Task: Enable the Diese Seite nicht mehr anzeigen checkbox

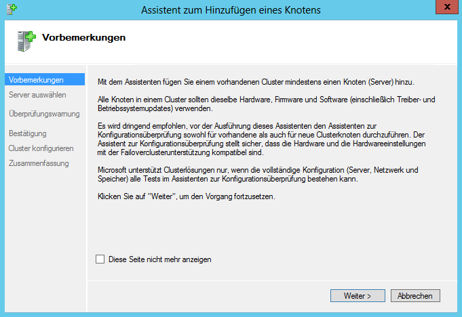Action: pos(100,259)
